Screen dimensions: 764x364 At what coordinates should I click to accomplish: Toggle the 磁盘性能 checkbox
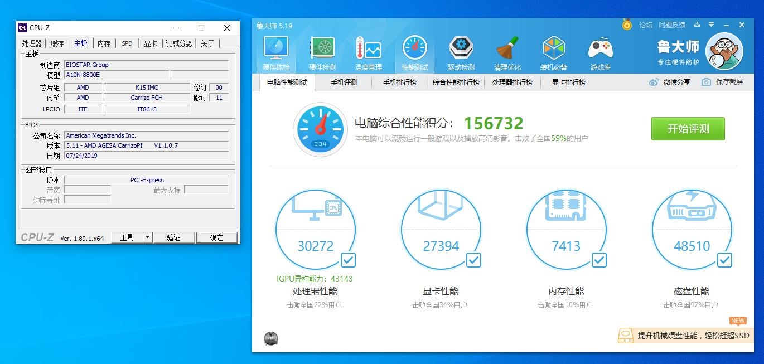[724, 260]
